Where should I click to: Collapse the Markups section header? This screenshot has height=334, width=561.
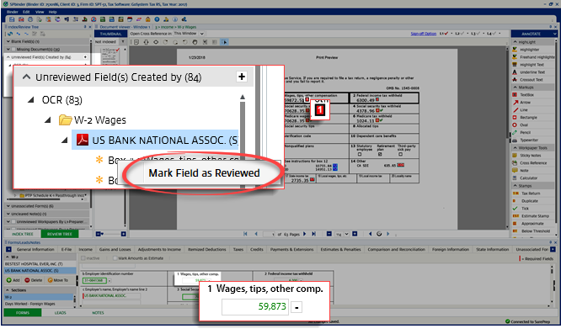pyautogui.click(x=533, y=87)
